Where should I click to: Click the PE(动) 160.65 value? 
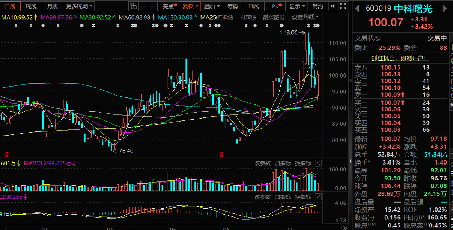pos(437,218)
